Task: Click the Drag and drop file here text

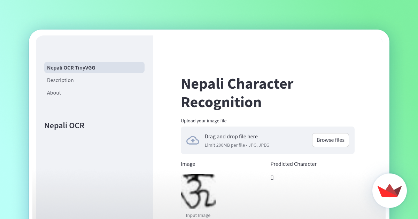Action: [x=231, y=136]
